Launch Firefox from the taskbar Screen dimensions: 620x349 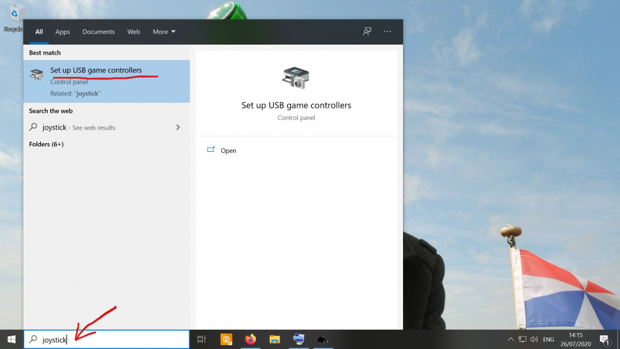tap(250, 339)
